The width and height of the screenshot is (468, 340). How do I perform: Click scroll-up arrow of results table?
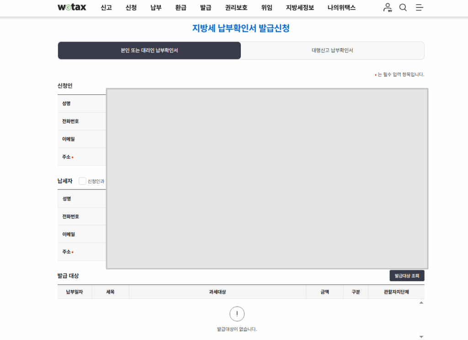[421, 303]
